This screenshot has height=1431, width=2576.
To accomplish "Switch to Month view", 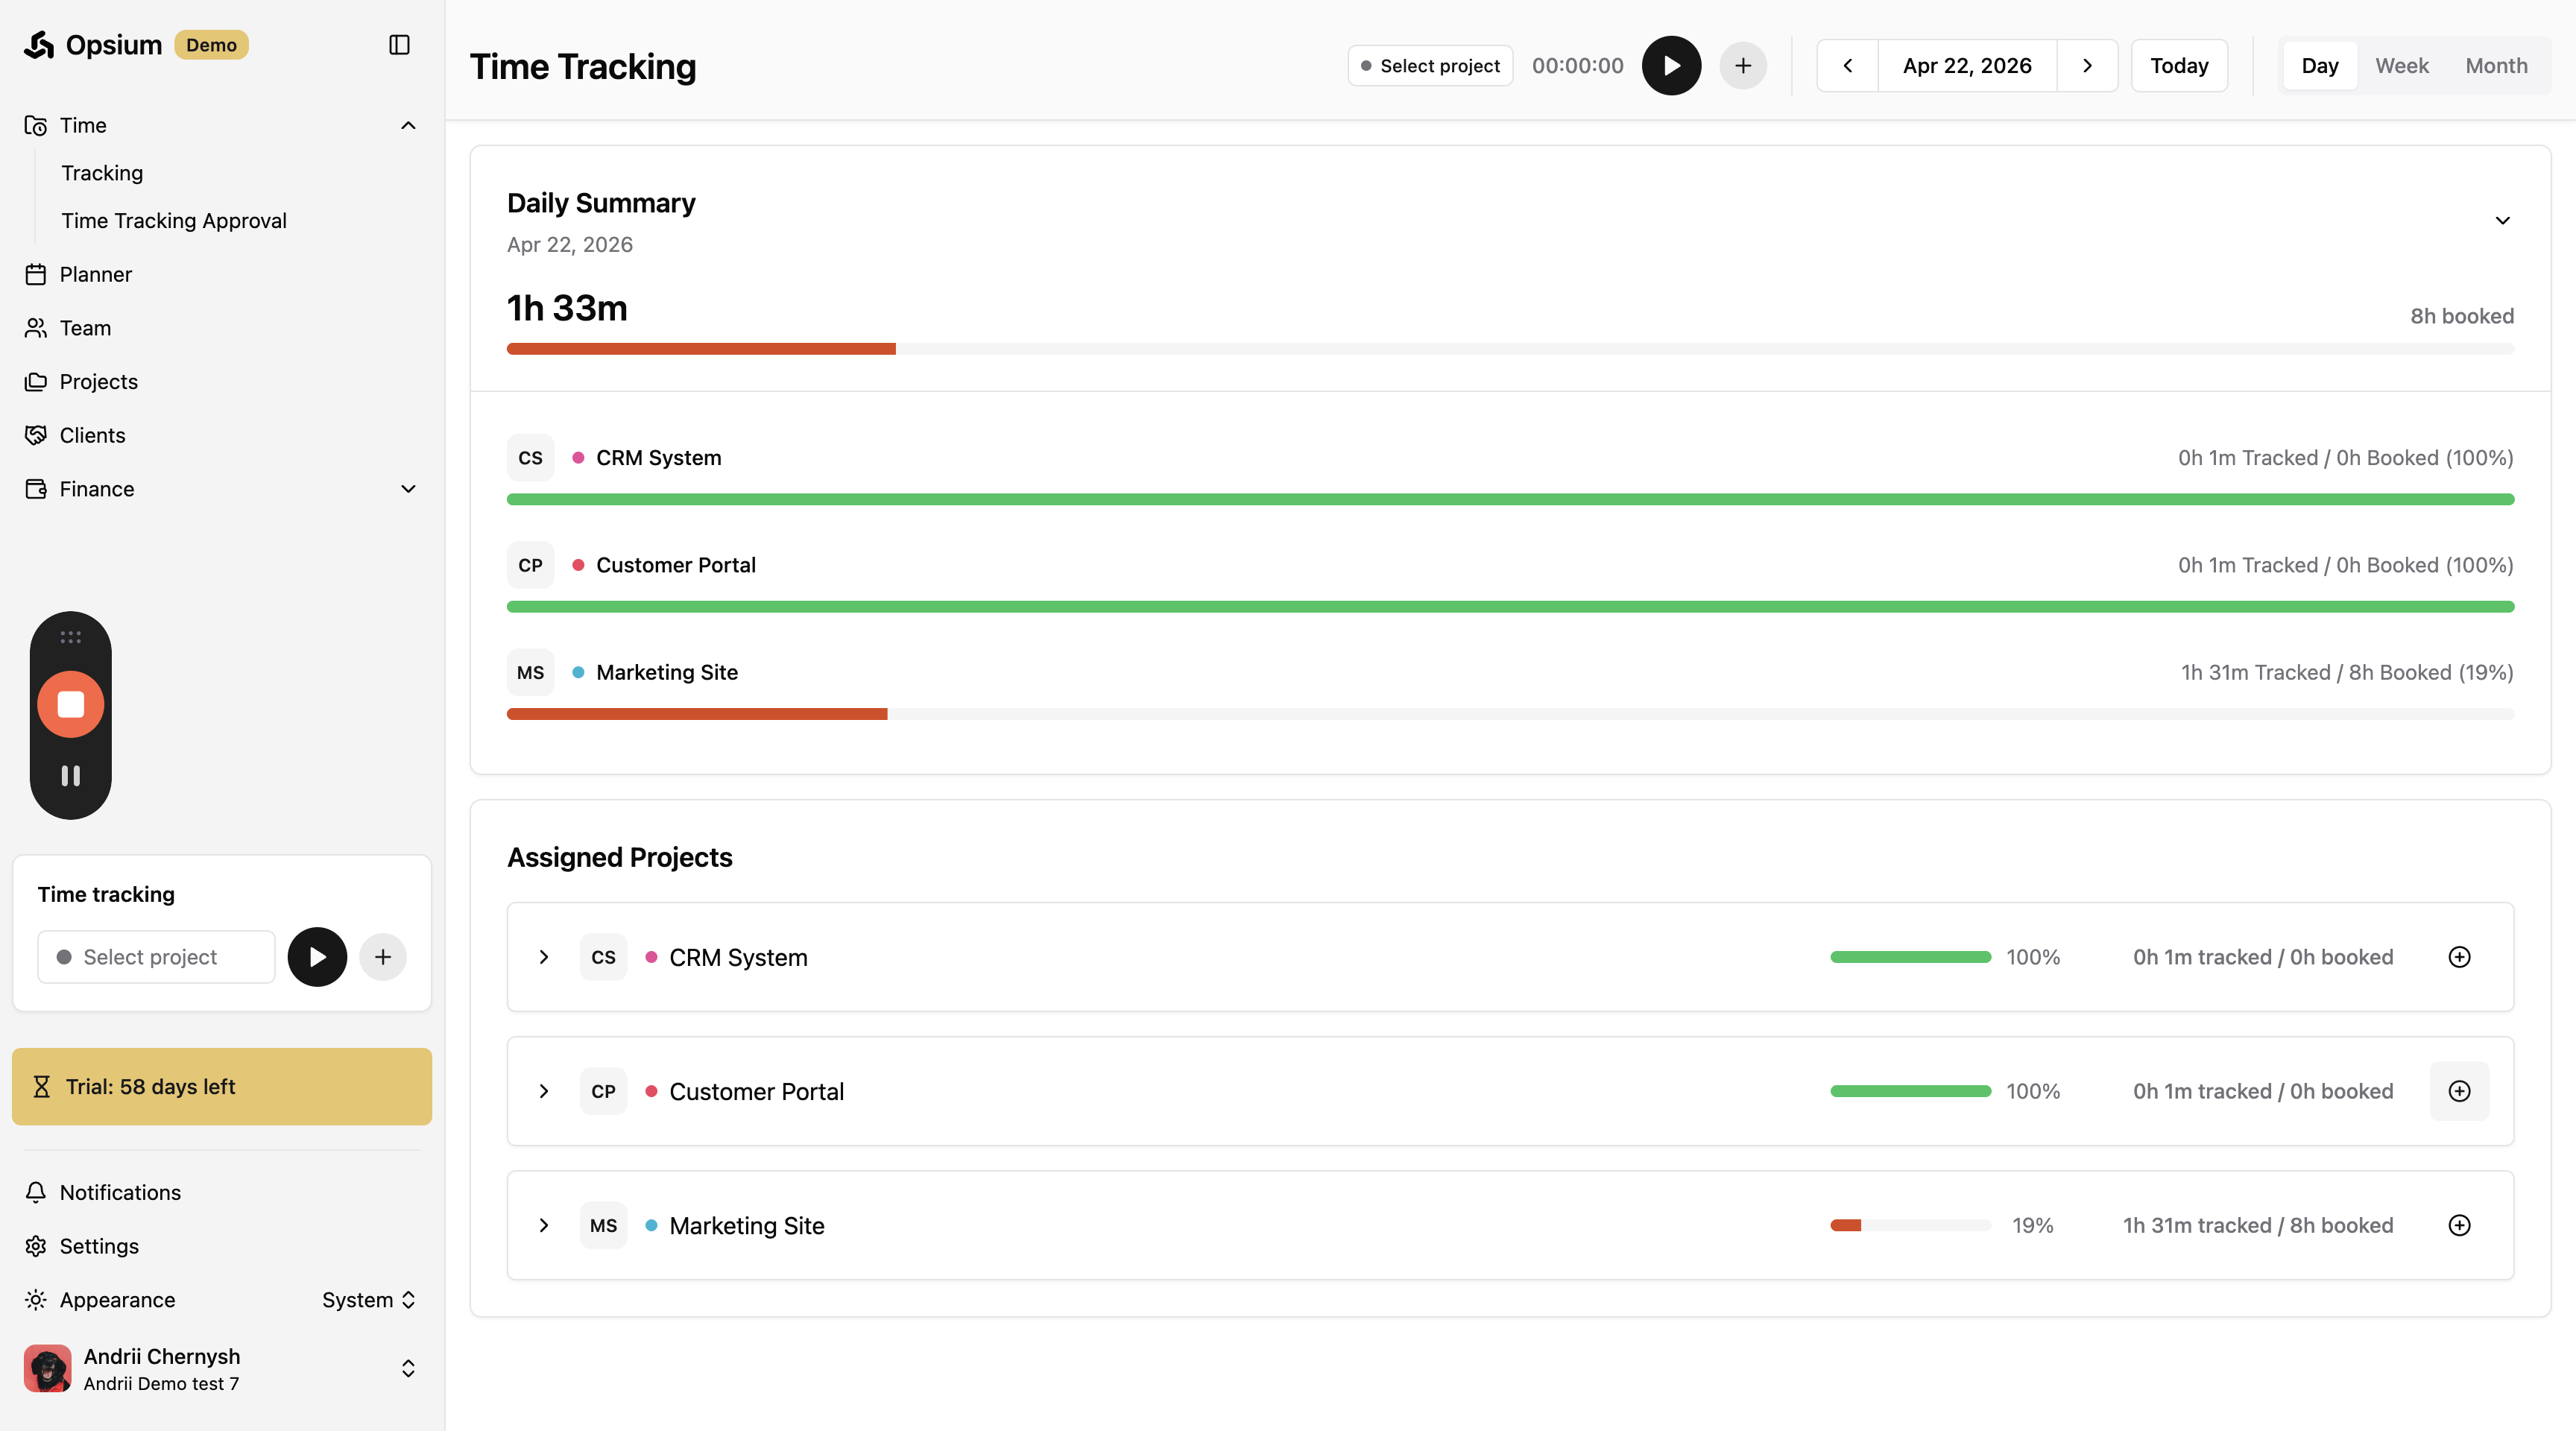I will click(2496, 66).
